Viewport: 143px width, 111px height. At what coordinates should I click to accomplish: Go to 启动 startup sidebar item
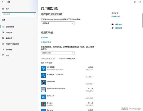[x=7, y=55]
